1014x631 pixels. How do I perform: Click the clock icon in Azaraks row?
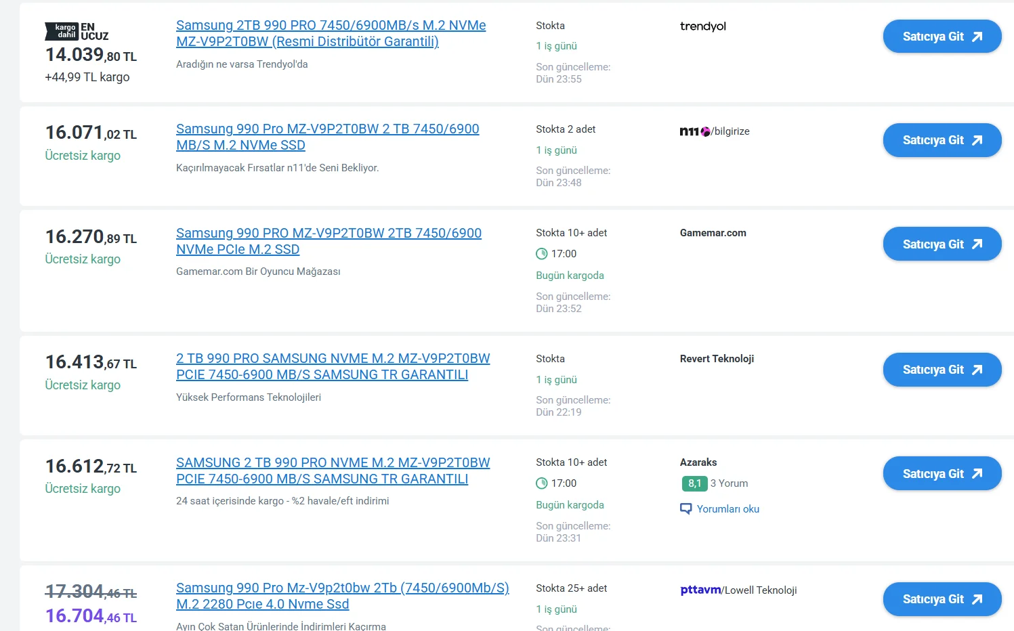coord(542,483)
